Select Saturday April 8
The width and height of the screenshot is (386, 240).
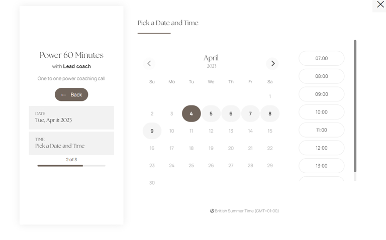tap(270, 113)
